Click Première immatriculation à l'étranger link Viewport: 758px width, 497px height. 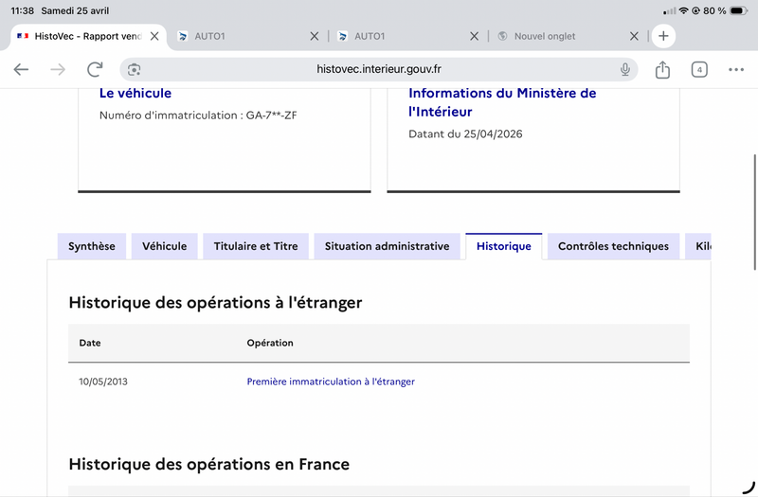[x=331, y=382]
